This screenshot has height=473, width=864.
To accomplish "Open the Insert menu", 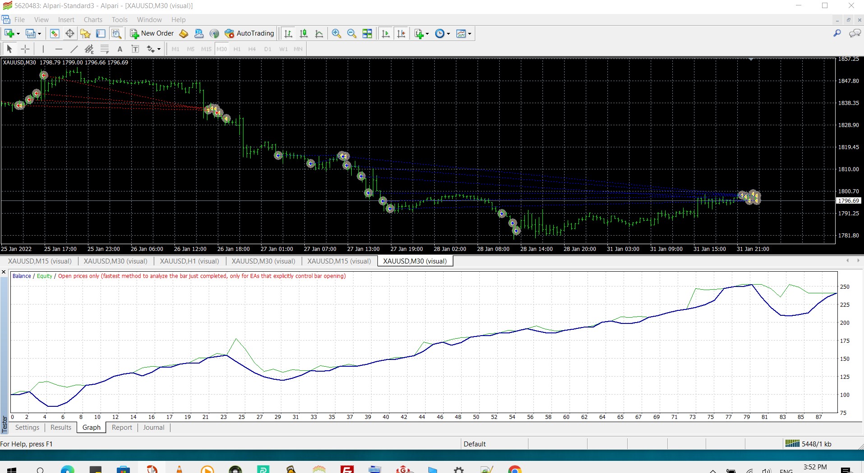I will pyautogui.click(x=66, y=19).
